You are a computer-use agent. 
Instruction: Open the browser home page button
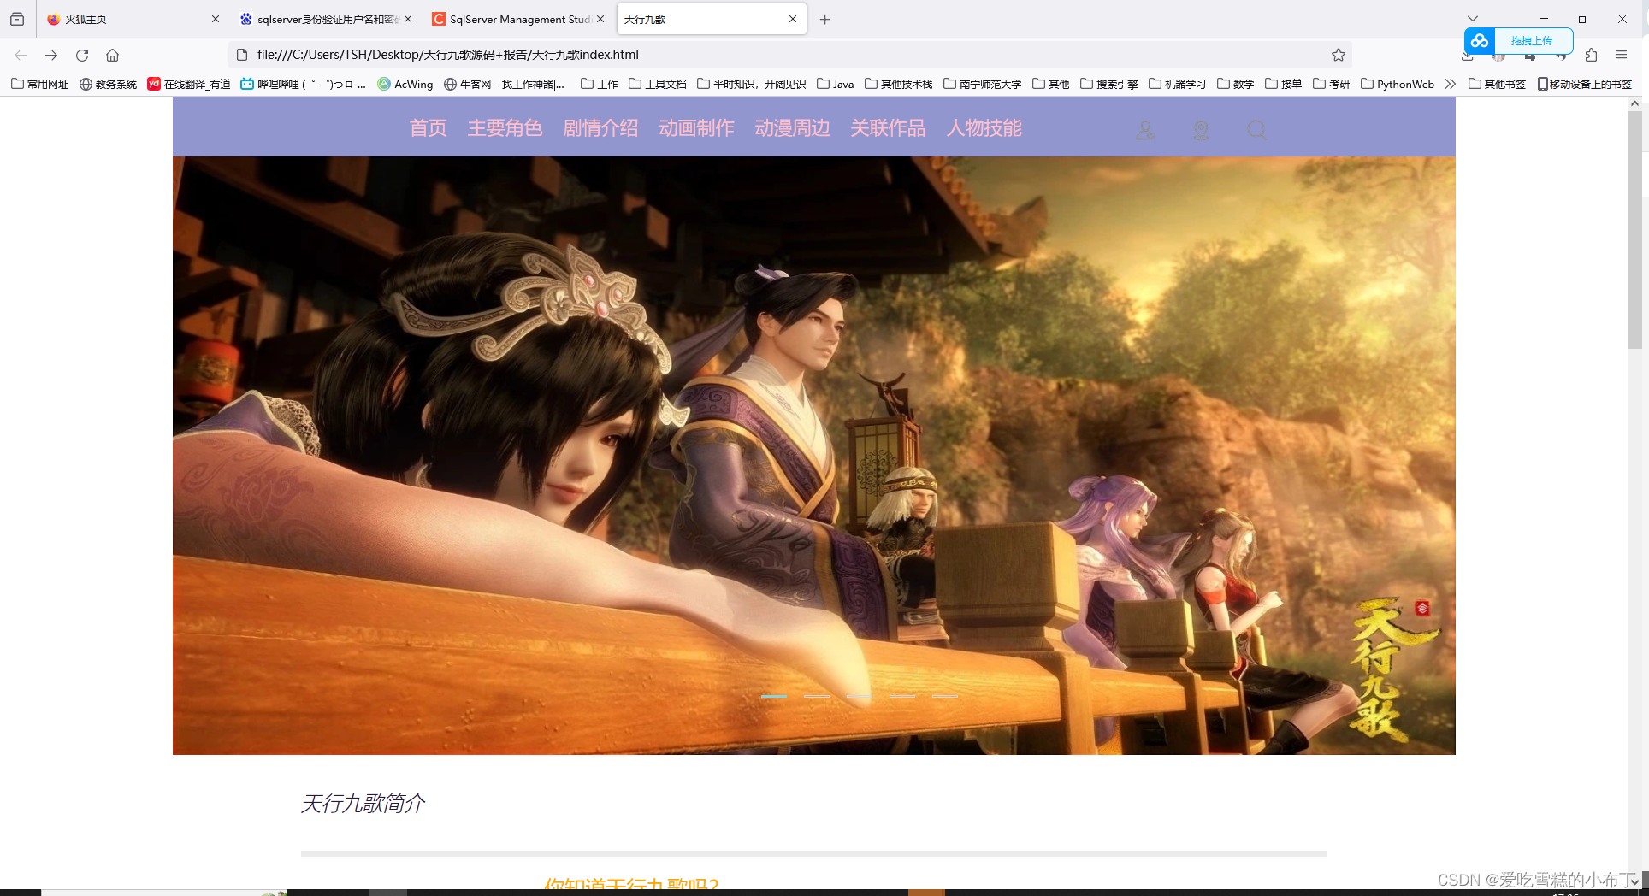112,55
